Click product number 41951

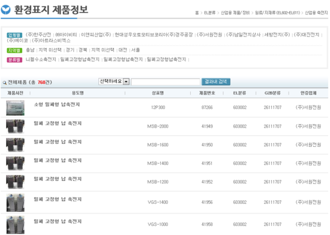(207, 163)
